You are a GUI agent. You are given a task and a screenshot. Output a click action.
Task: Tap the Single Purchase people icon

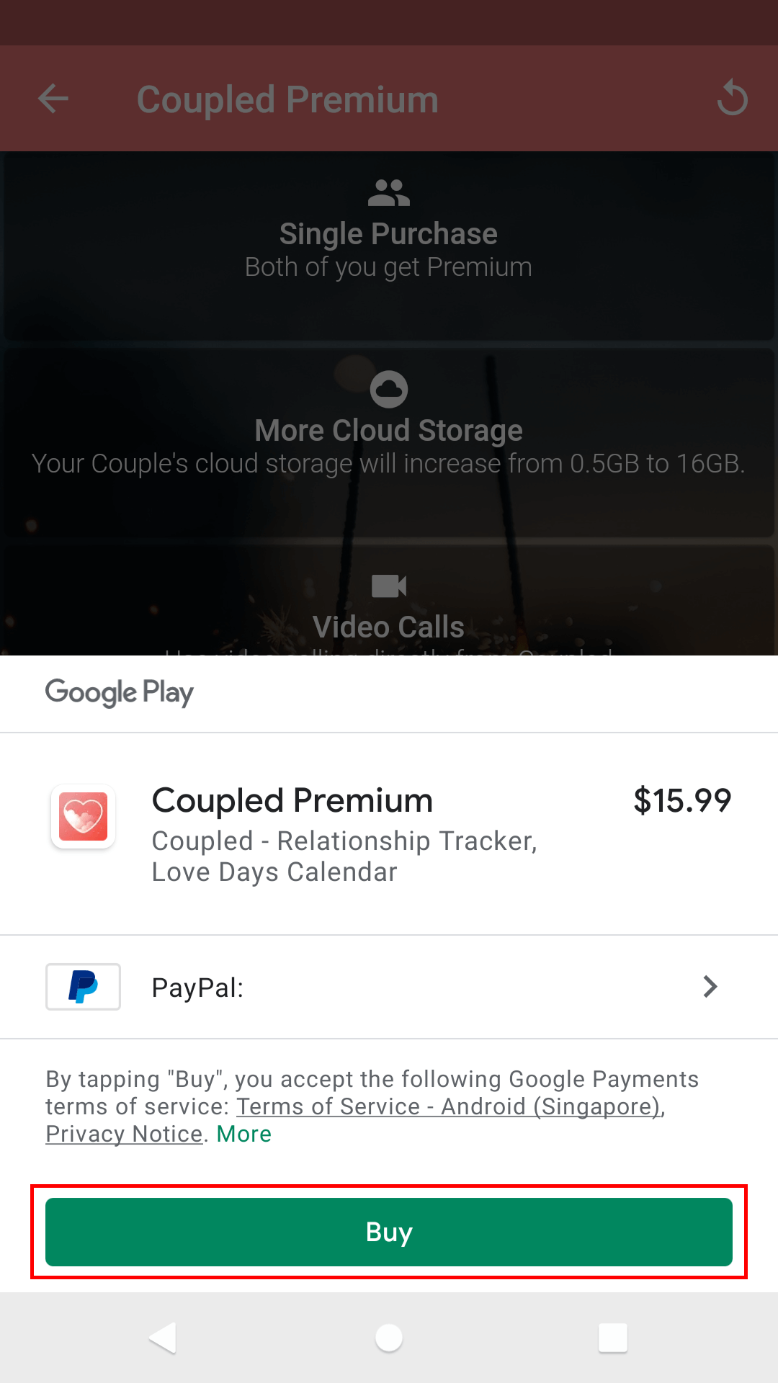pos(389,193)
